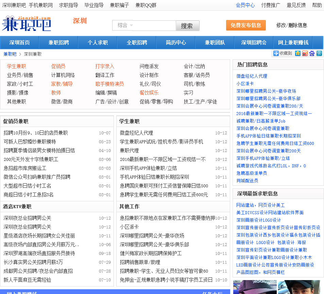Open 同城配送员 hot link
Viewport: 324px width, 294px height.
[247, 181]
